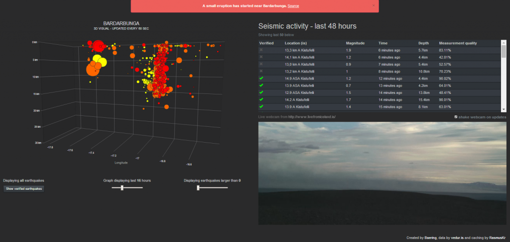Click the scroll up arrow of the table
This screenshot has height=242, width=510.
pyautogui.click(x=504, y=42)
